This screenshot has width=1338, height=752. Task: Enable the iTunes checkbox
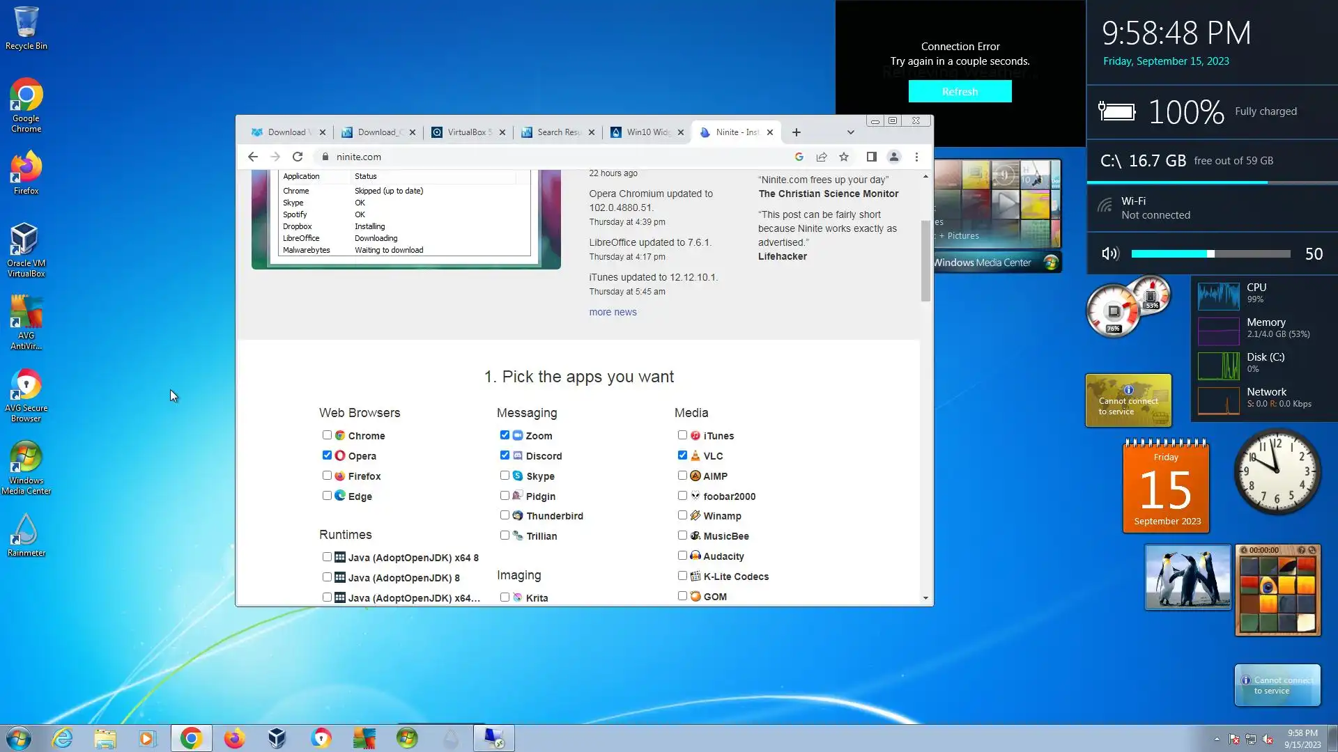click(x=682, y=435)
